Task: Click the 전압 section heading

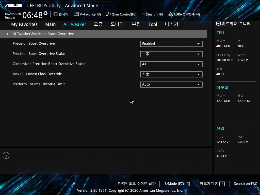Action: (x=220, y=128)
